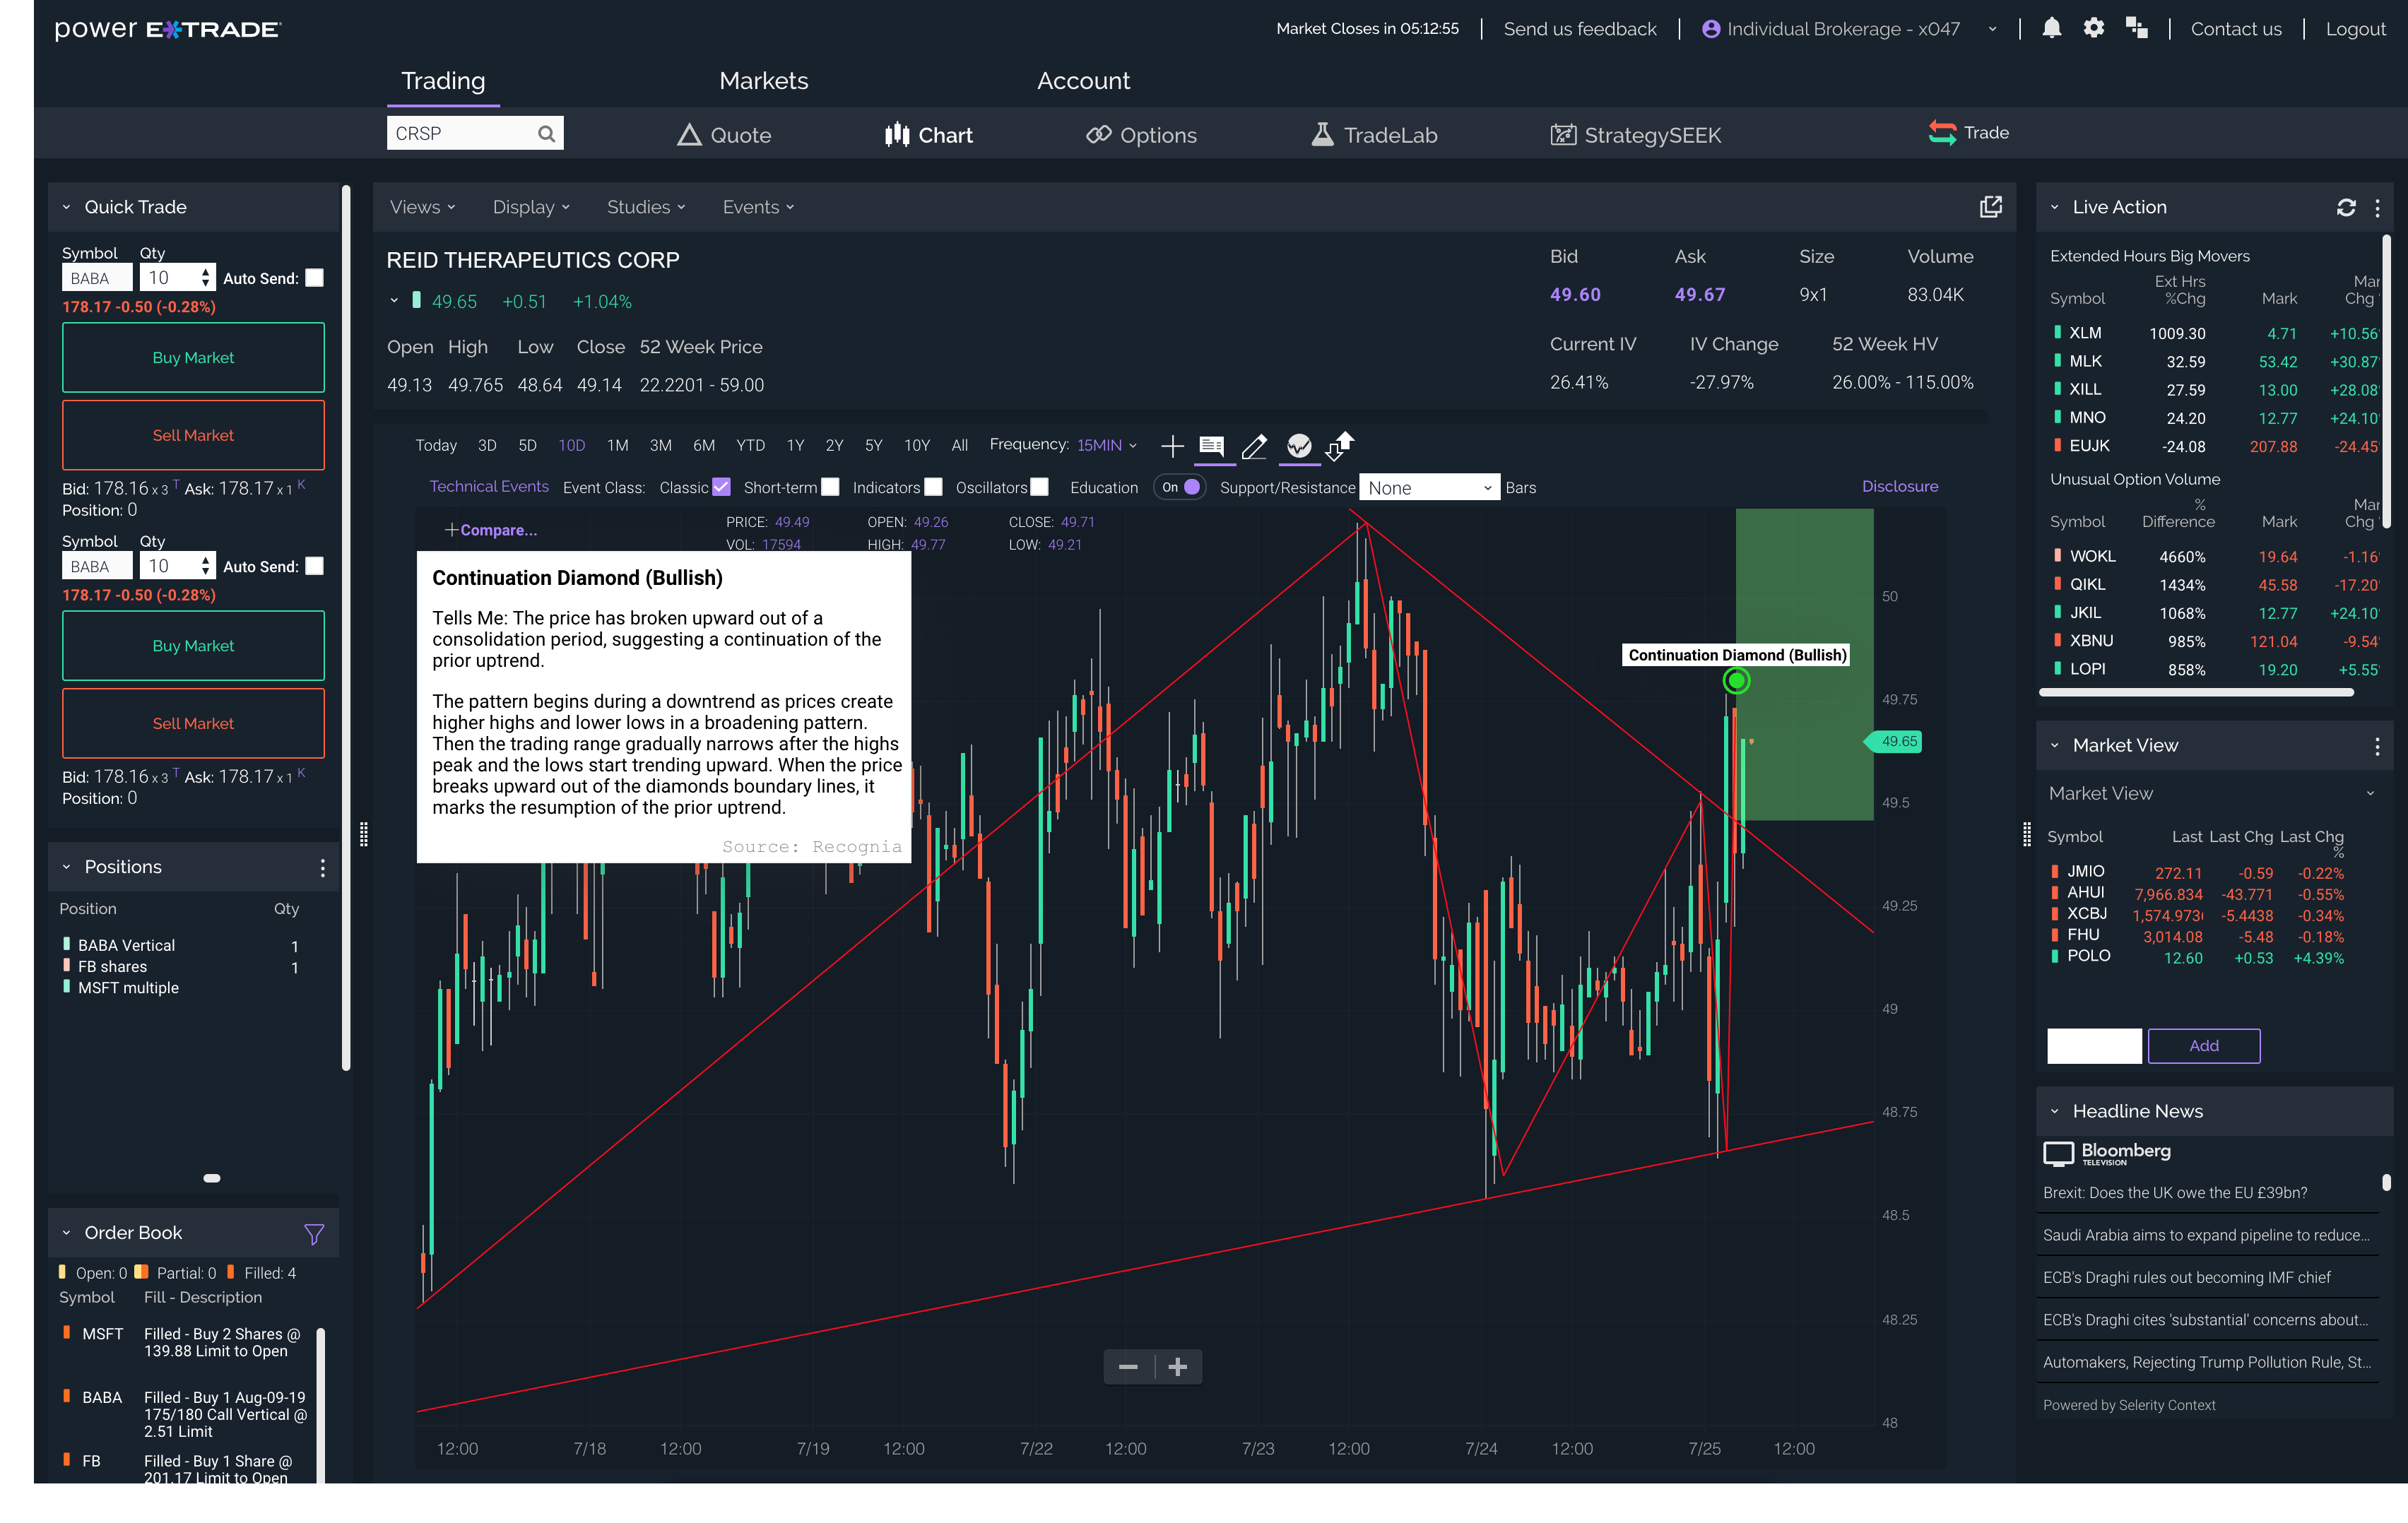
Task: Open the Support/Resistance None dropdown
Action: tap(1429, 488)
